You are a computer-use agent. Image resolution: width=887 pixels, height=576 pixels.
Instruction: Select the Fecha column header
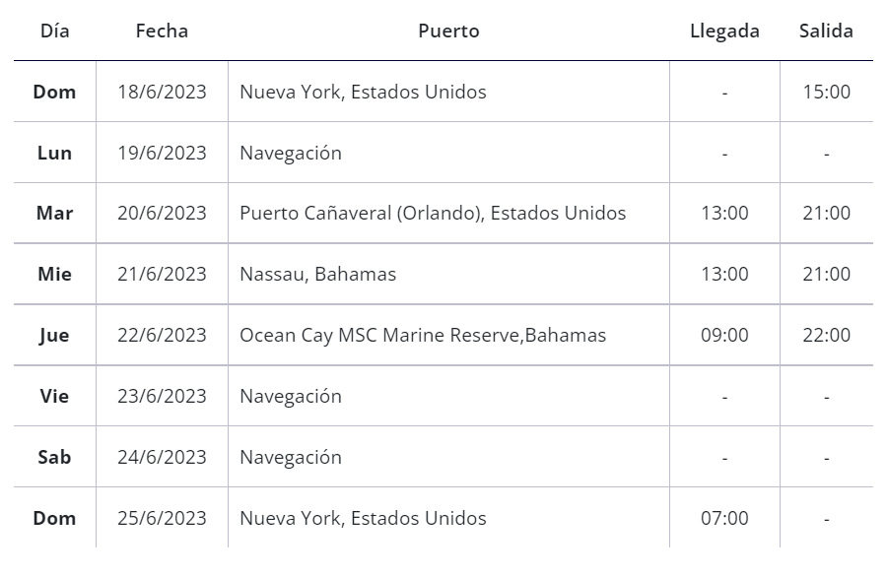tap(162, 31)
